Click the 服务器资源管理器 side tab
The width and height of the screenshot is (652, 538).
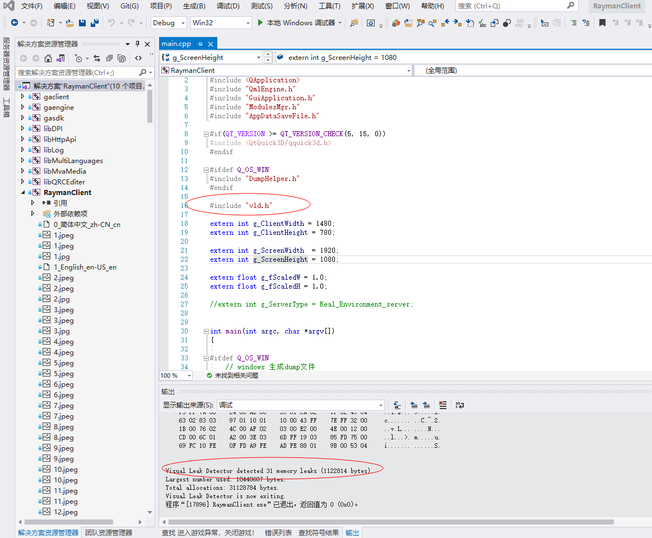point(6,64)
